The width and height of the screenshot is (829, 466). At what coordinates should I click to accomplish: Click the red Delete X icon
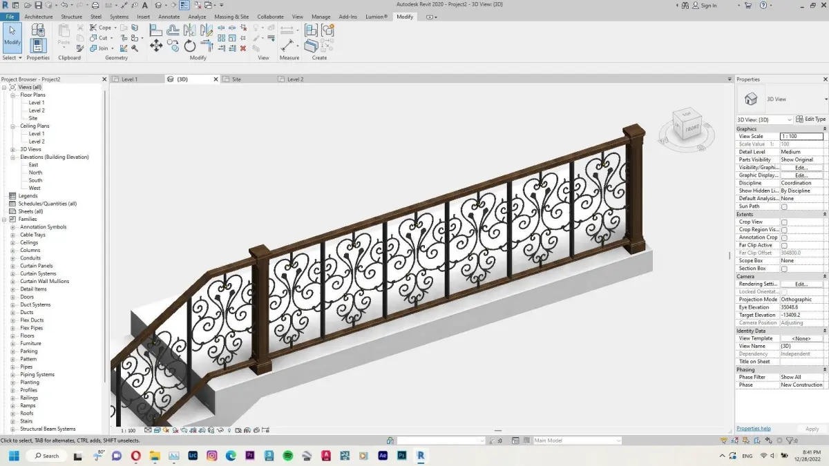[242, 48]
